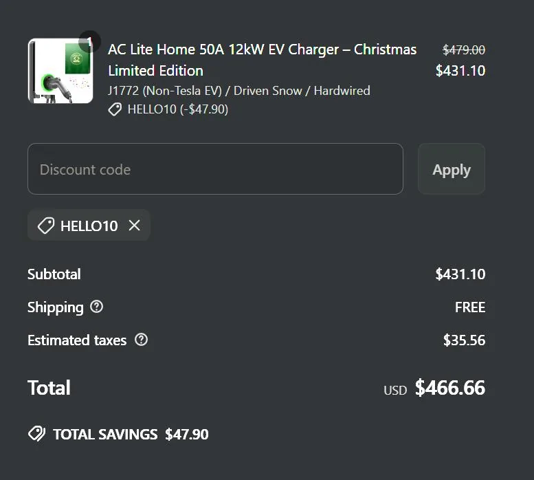Image resolution: width=534 pixels, height=480 pixels.
Task: Click the Subtotal label
Action: tap(54, 274)
